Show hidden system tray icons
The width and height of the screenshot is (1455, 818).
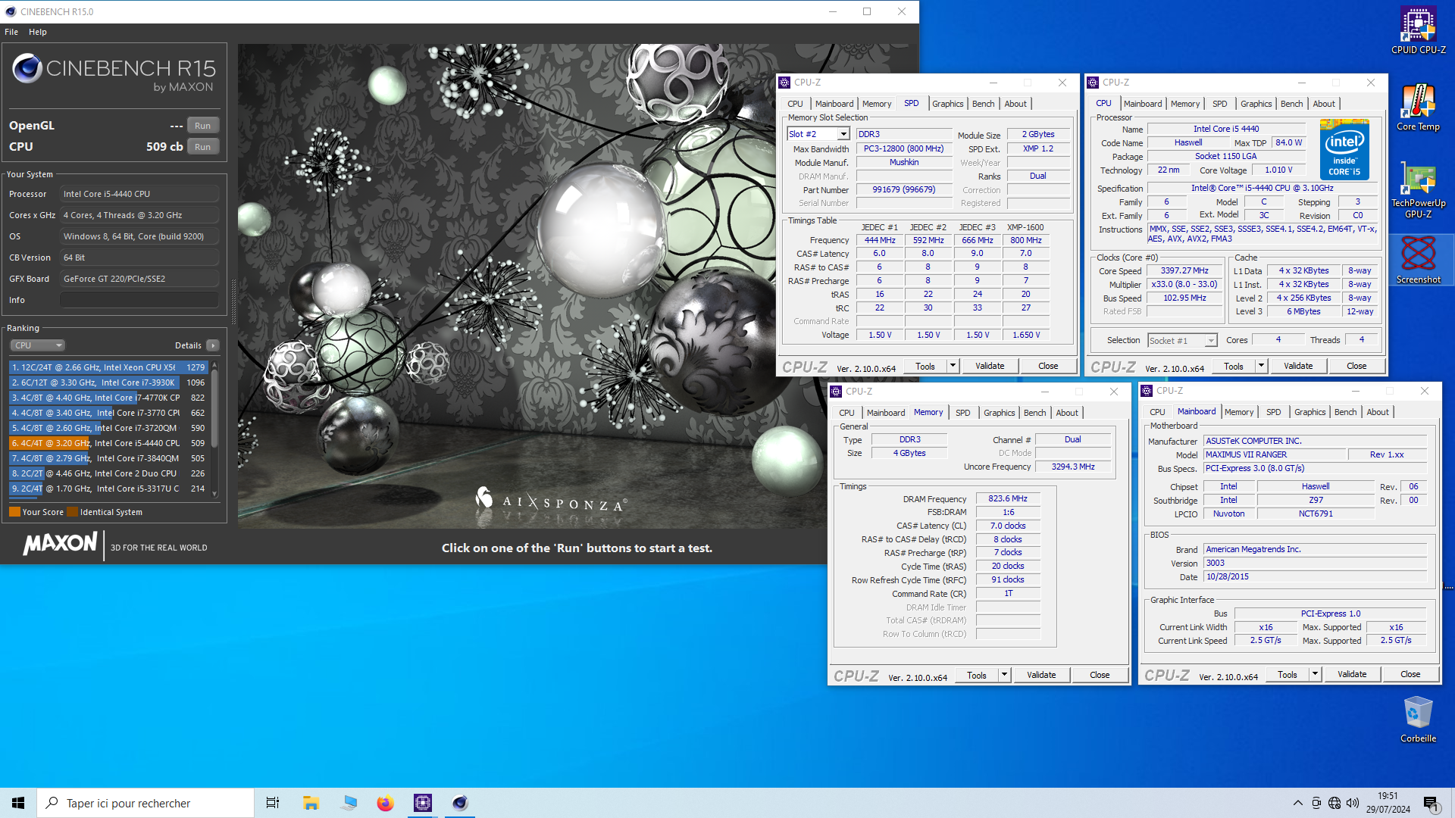[x=1298, y=803]
